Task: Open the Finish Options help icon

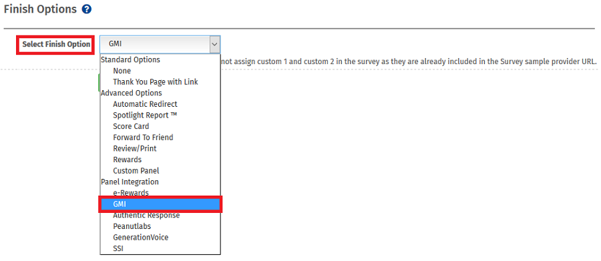Action: click(87, 9)
